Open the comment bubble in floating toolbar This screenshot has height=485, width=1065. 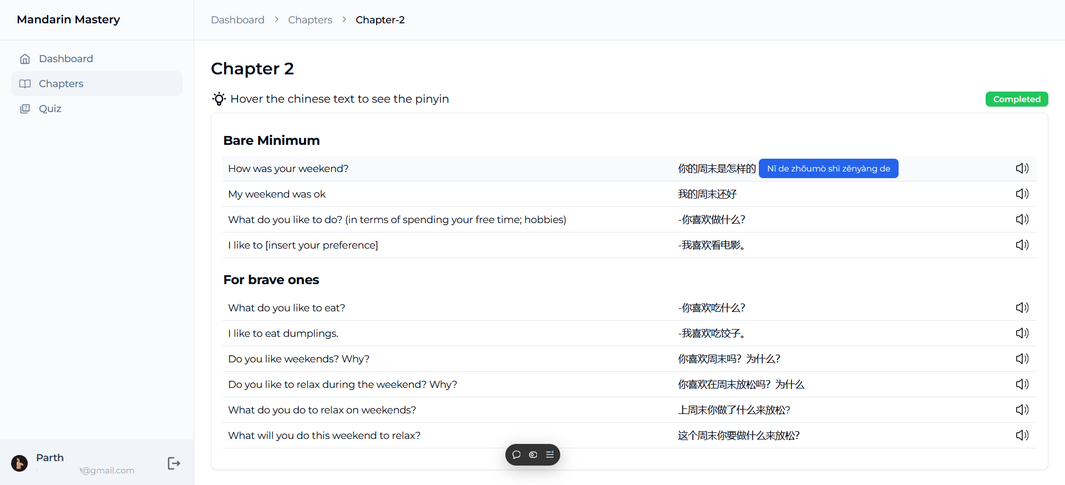pos(516,454)
